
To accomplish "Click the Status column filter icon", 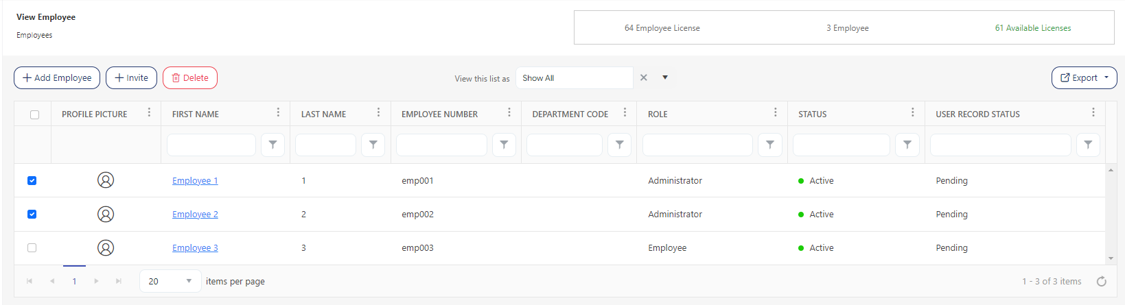I will pyautogui.click(x=907, y=145).
